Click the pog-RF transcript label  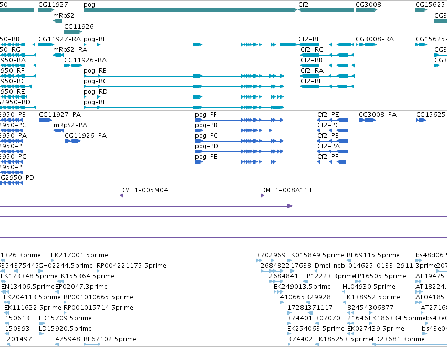click(x=95, y=39)
